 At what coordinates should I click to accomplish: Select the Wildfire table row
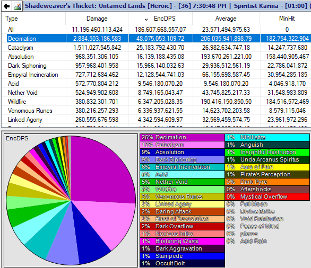click(x=156, y=102)
